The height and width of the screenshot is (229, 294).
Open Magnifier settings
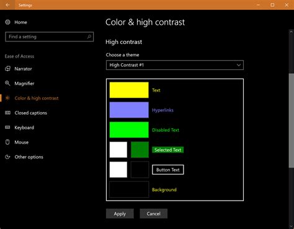24,84
